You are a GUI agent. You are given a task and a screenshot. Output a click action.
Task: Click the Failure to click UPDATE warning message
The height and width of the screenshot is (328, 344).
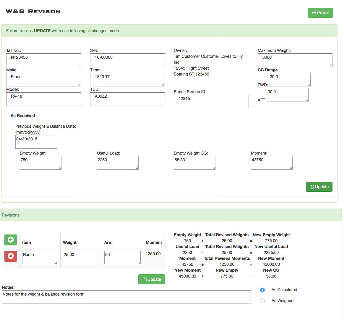63,31
